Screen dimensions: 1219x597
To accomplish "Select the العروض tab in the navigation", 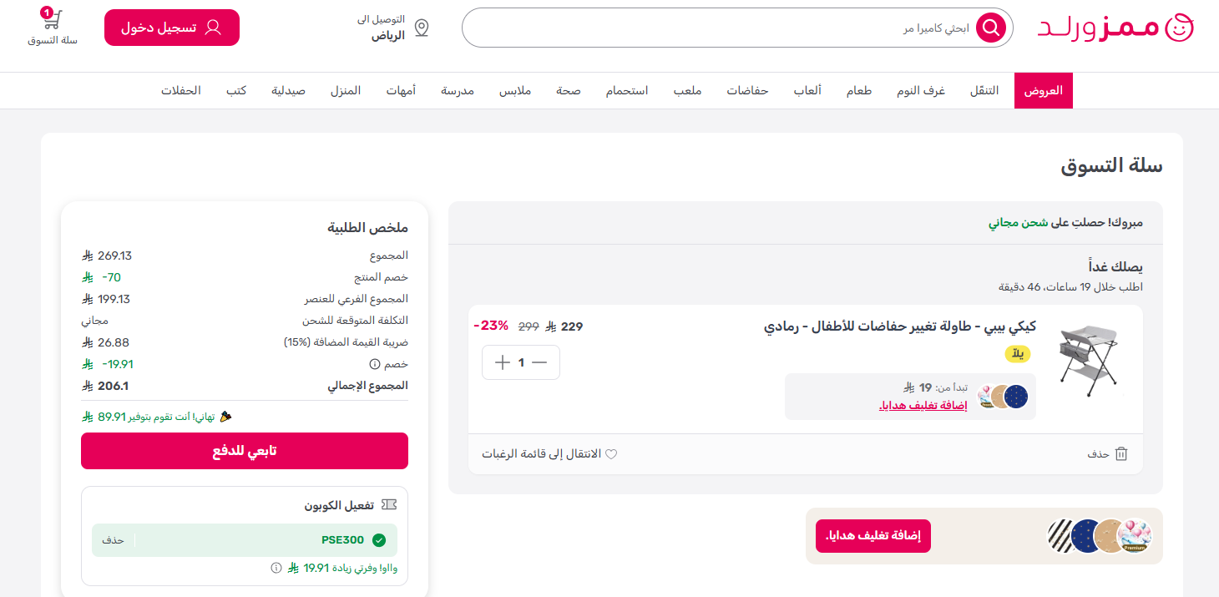I will pos(1043,90).
